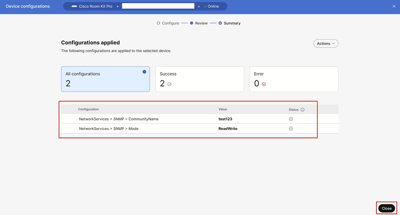Select the All configurations filter card
This screenshot has width=400, height=215.
tap(105, 79)
